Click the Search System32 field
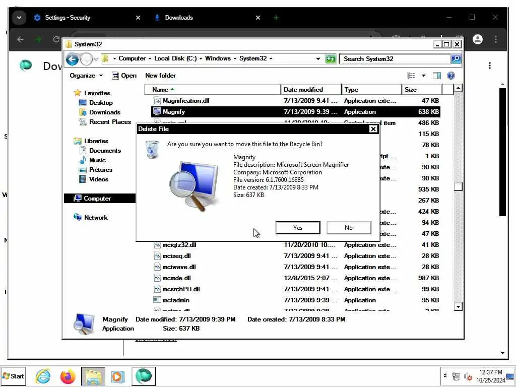Viewport: 516px width, 387px height. click(x=395, y=59)
